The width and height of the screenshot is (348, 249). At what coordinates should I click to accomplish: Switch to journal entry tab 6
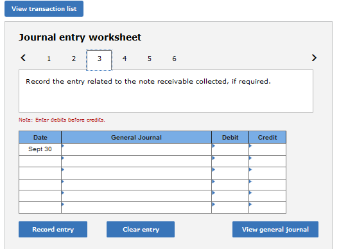174,59
